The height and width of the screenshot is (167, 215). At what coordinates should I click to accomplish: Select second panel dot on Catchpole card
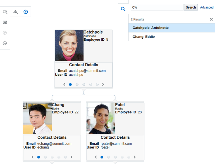click(77, 84)
